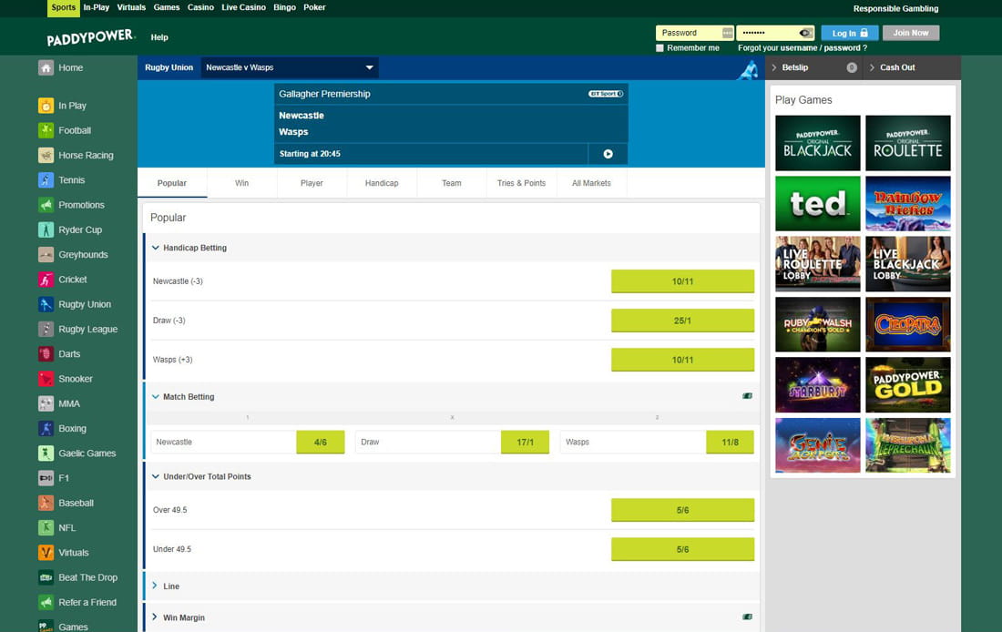This screenshot has width=1002, height=632.
Task: Open the Tries & Points tab
Action: (521, 183)
